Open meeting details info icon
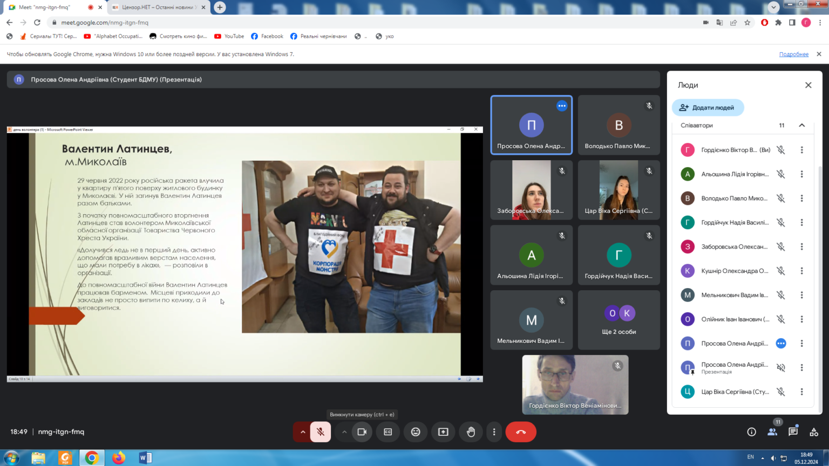Screen dimensions: 829x466 pos(751,432)
